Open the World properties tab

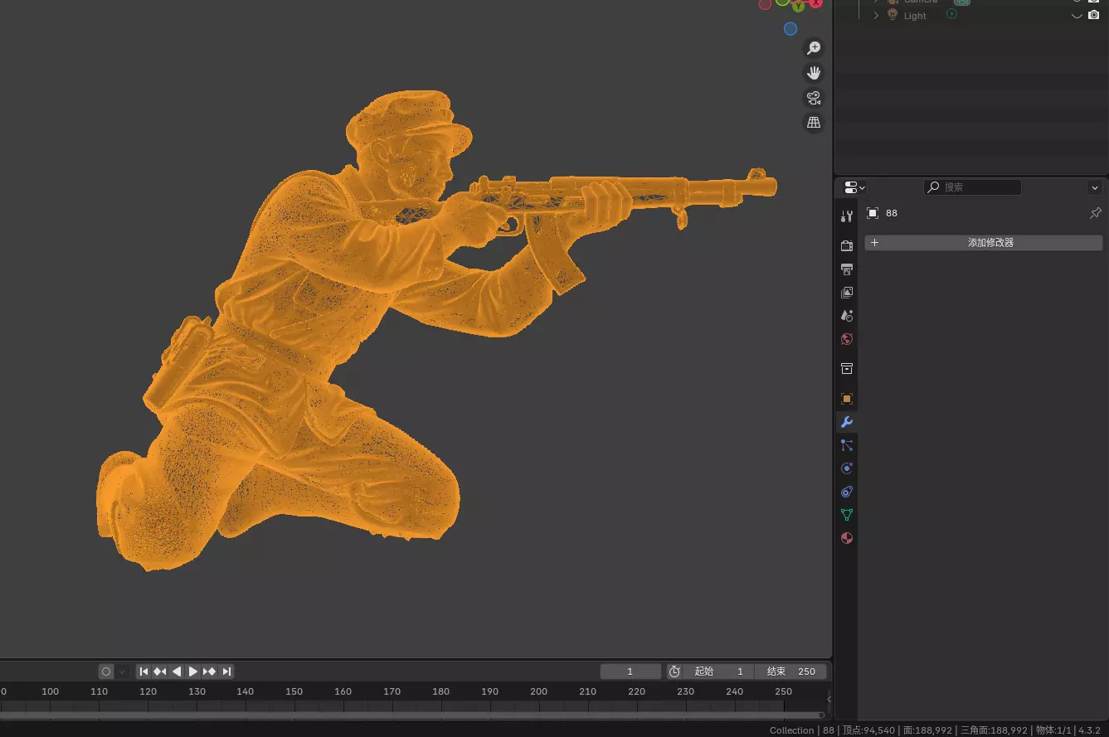(x=846, y=339)
